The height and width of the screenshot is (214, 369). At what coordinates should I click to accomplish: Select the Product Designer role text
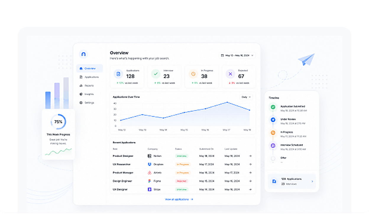[123, 156]
